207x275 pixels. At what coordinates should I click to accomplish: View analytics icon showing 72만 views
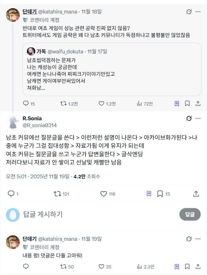(140, 103)
